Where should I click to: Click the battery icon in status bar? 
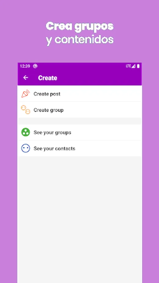coord(138,66)
